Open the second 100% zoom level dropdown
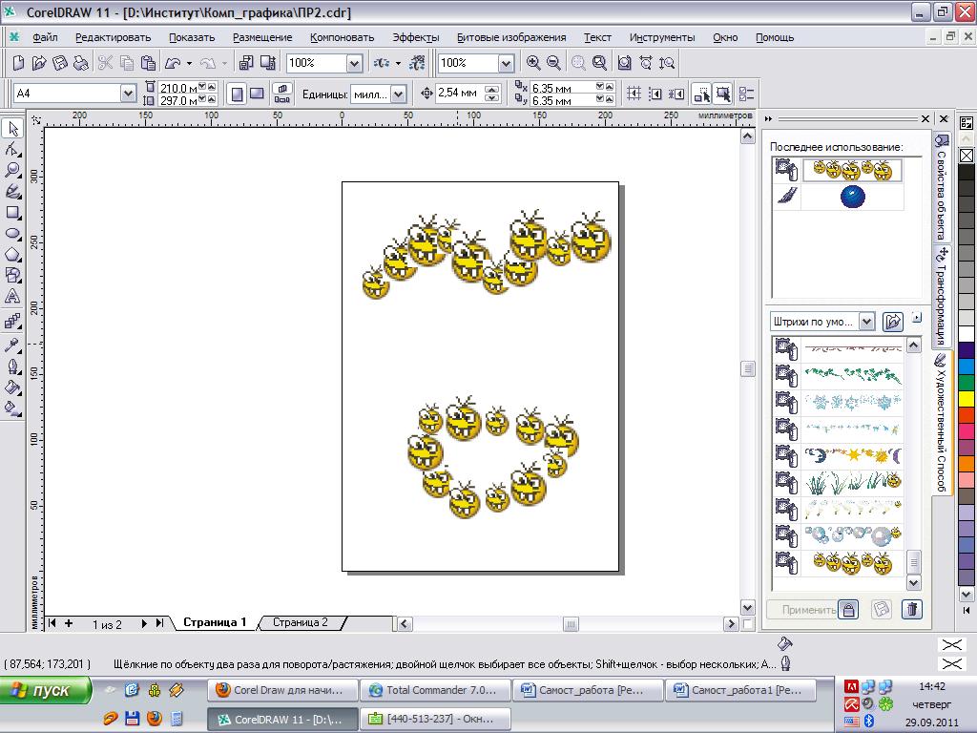This screenshot has width=977, height=733. coord(506,63)
